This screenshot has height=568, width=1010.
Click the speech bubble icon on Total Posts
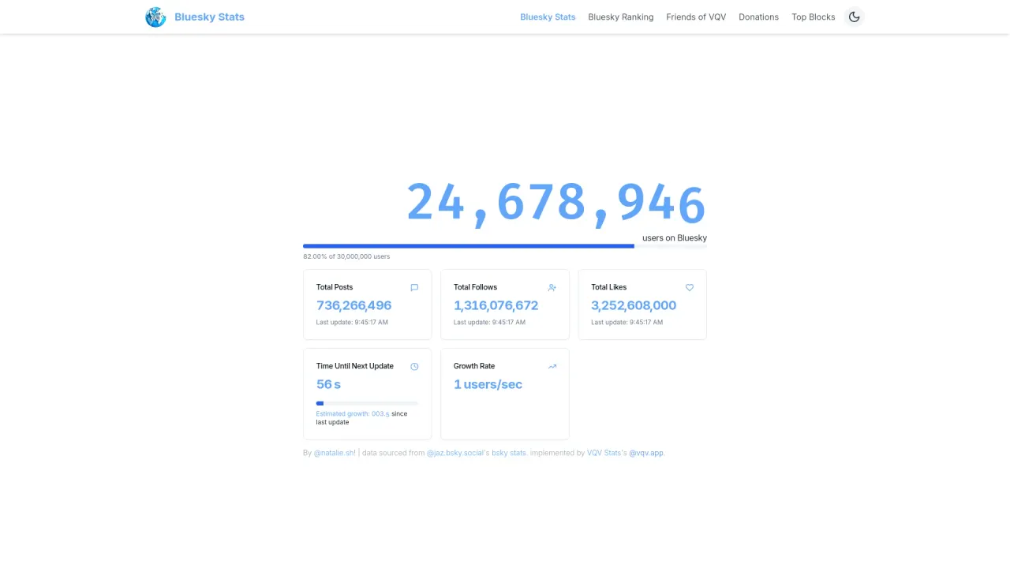tap(414, 287)
